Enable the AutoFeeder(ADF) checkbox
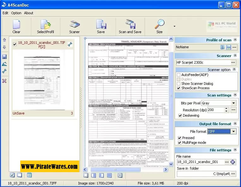This screenshot has width=241, height=187. [x=179, y=75]
